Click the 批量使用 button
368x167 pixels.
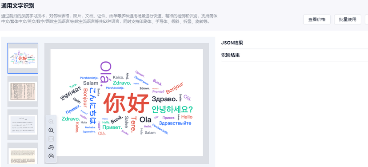click(x=348, y=20)
